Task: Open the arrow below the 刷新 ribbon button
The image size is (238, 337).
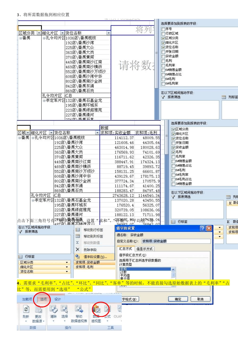Action: pos(26,321)
